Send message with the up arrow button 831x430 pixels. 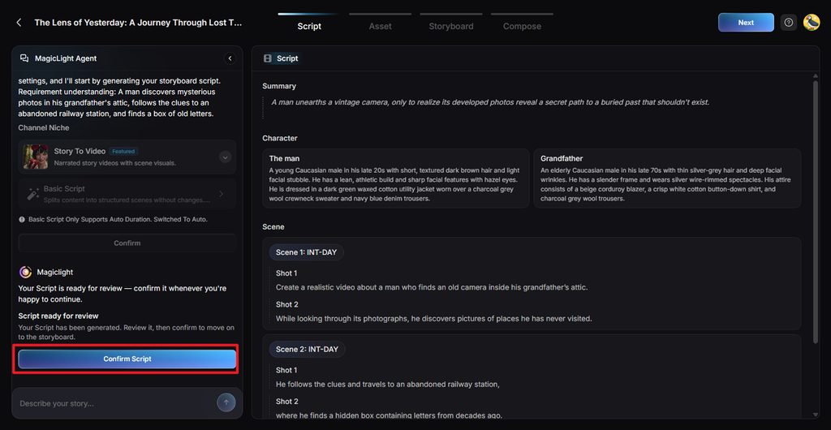pos(226,402)
